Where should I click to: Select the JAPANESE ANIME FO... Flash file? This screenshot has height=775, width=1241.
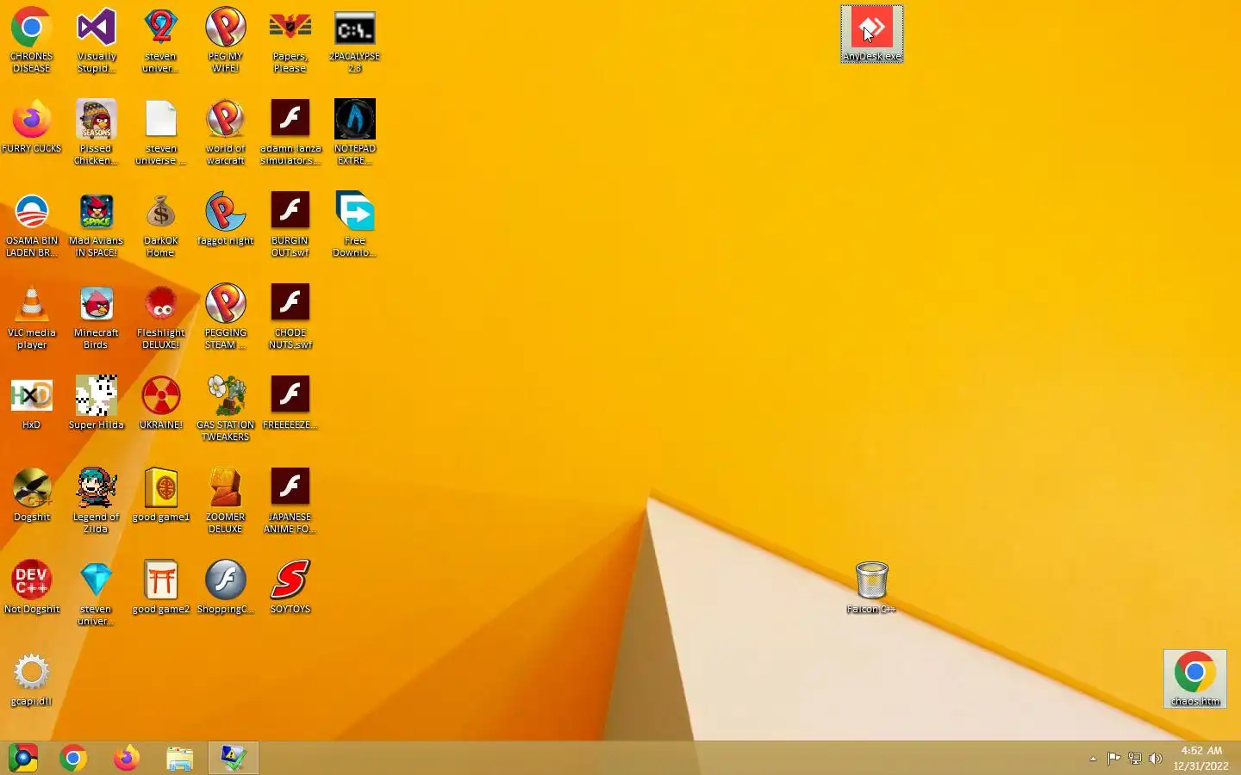coord(290,500)
